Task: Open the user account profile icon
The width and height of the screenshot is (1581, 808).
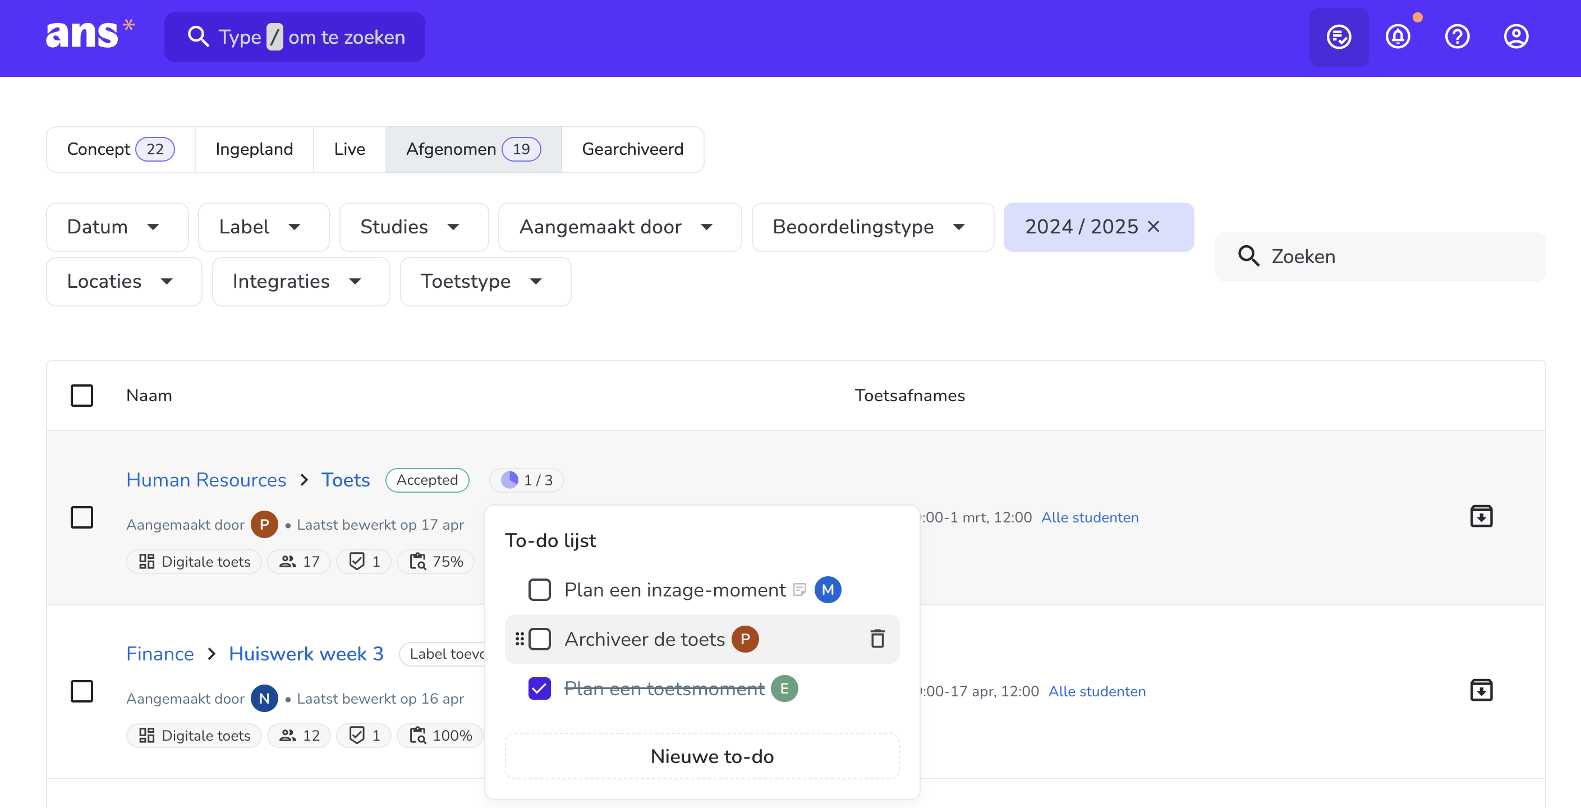Action: click(1516, 37)
